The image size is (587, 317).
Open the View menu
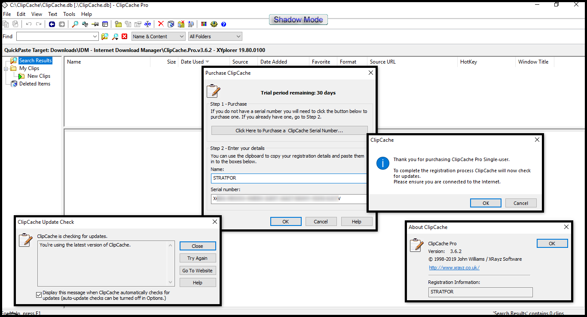pos(37,14)
